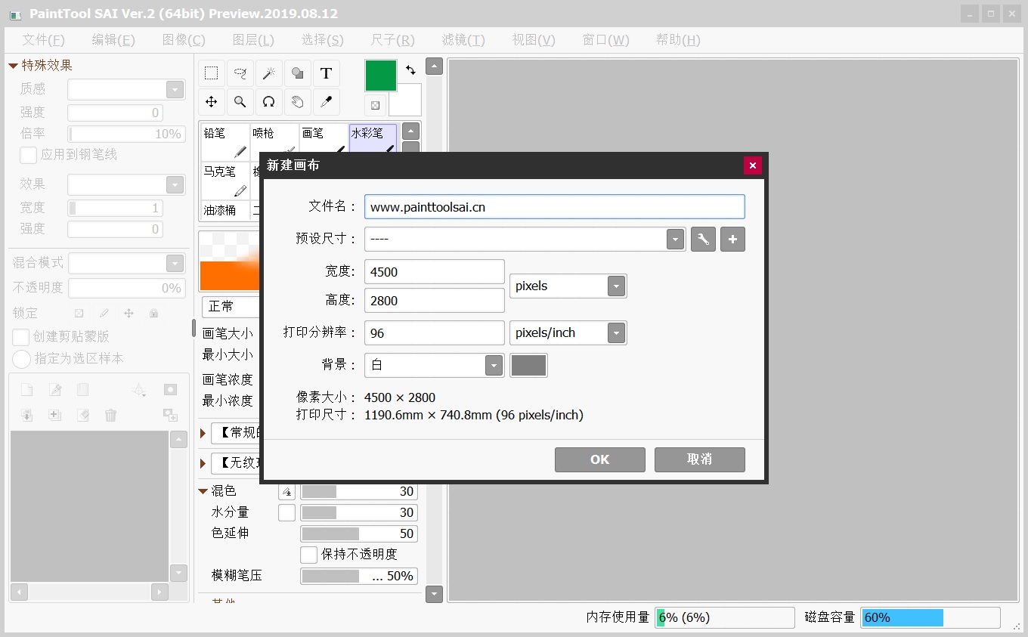Open the 图像(C) menu

coord(184,40)
